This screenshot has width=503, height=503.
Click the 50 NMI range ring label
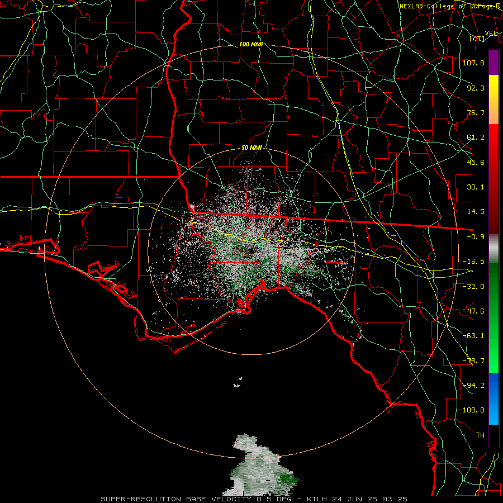point(251,148)
